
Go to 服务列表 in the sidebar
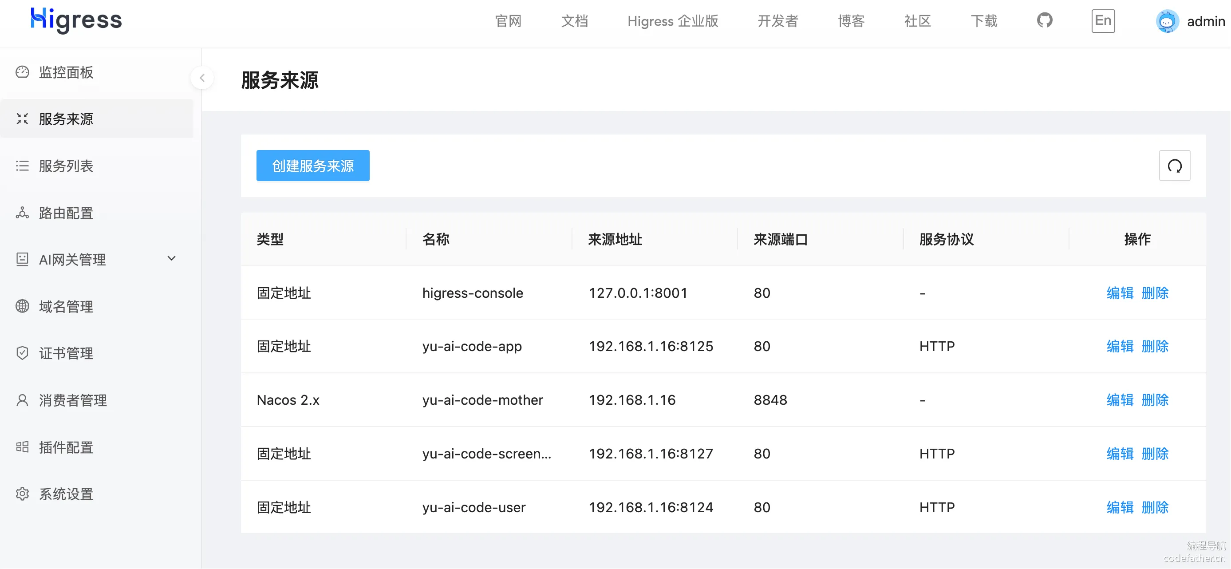click(x=97, y=166)
